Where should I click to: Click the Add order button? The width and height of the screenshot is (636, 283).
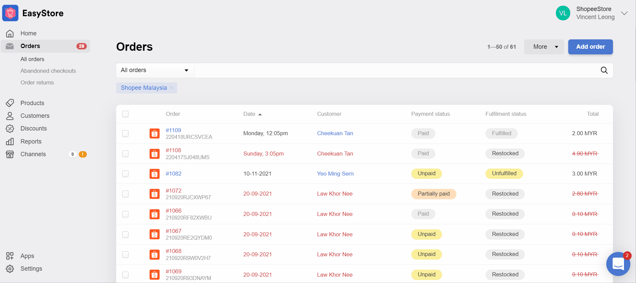pos(590,47)
